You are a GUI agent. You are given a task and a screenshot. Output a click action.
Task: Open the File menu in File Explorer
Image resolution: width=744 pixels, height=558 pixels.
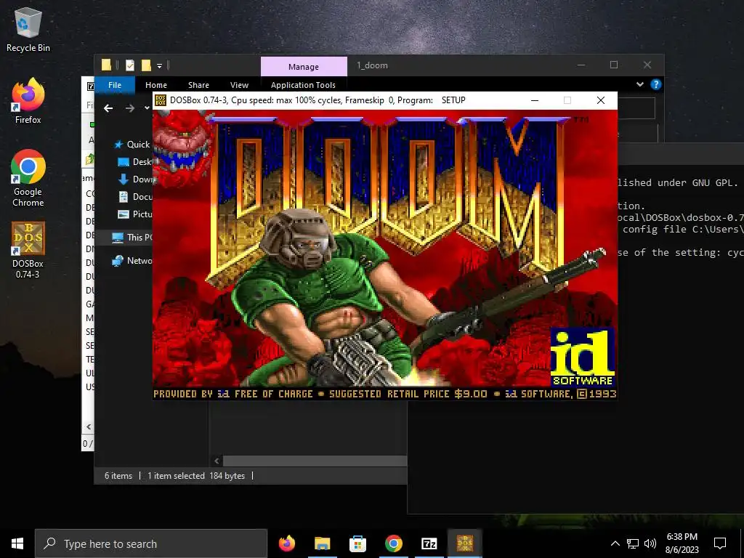(x=115, y=85)
